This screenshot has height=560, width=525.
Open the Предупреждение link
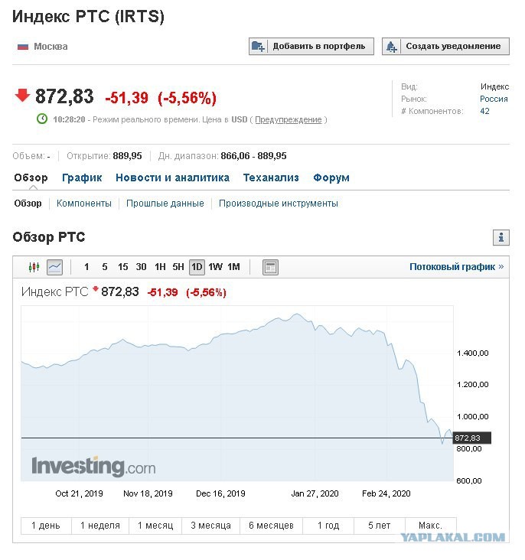(288, 119)
